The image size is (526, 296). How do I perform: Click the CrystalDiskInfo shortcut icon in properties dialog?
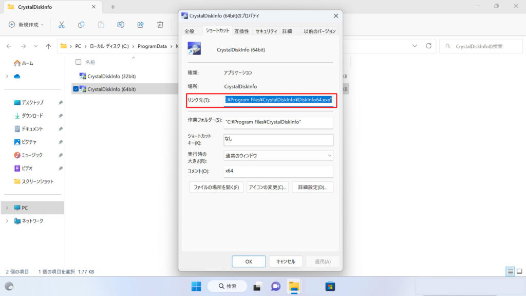pos(194,48)
